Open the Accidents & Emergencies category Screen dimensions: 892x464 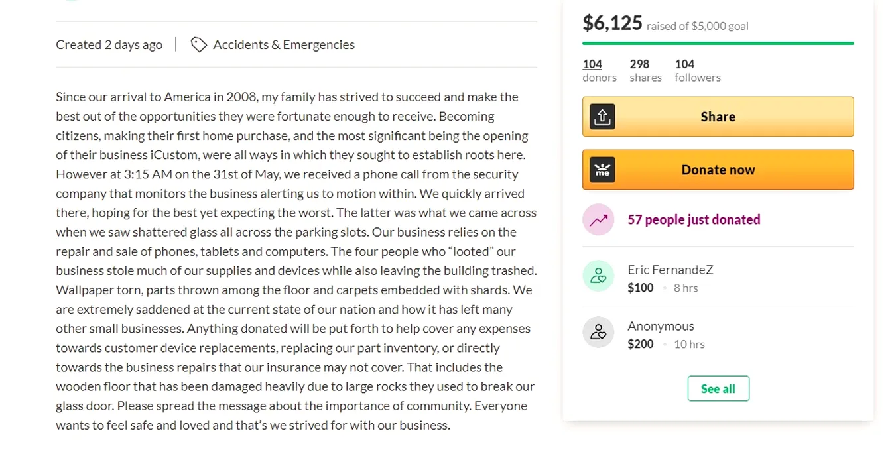coord(284,44)
